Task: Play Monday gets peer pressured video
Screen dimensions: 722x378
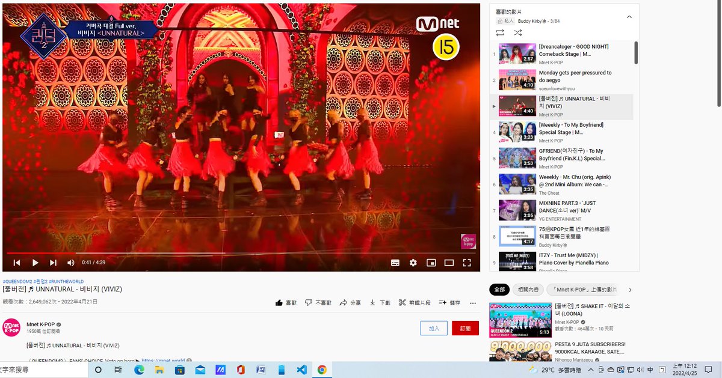Action: pyautogui.click(x=562, y=80)
